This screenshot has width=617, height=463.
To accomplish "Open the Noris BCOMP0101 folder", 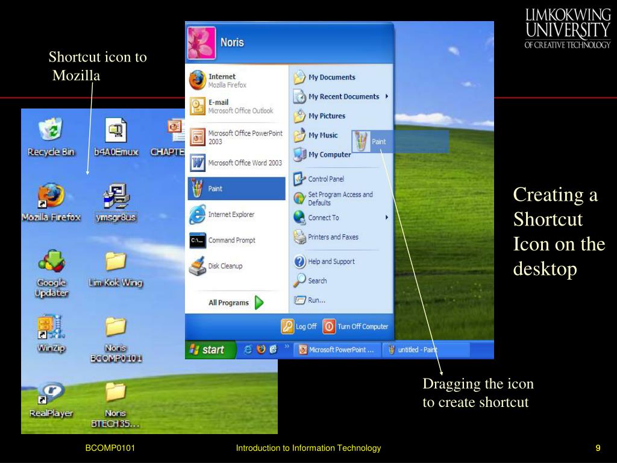I will point(116,339).
